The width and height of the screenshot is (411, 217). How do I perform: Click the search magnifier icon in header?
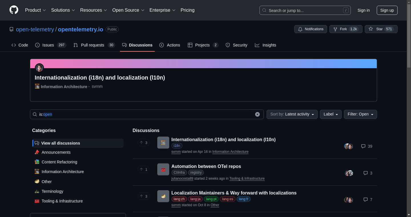tap(264, 10)
